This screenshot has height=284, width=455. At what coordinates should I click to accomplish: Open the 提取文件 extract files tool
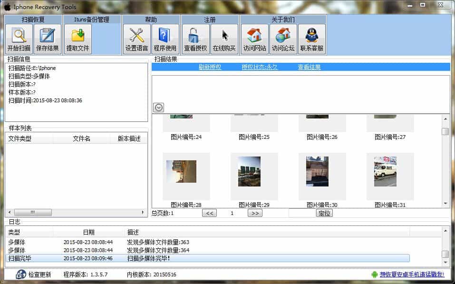tap(78, 39)
